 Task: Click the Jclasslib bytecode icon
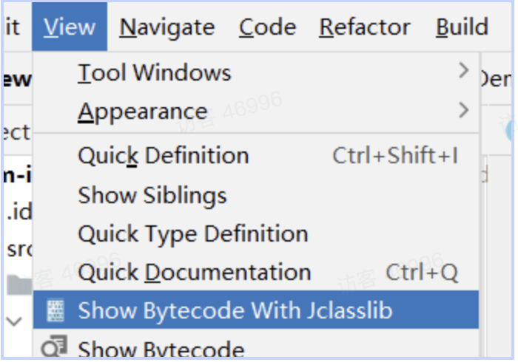pyautogui.click(x=55, y=310)
